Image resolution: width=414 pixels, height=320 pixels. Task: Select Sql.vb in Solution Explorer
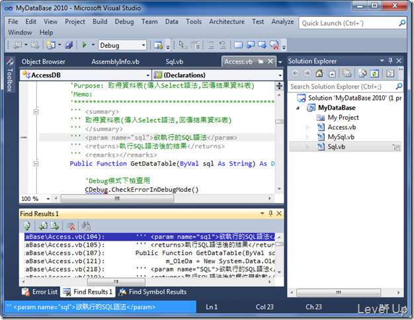[337, 147]
